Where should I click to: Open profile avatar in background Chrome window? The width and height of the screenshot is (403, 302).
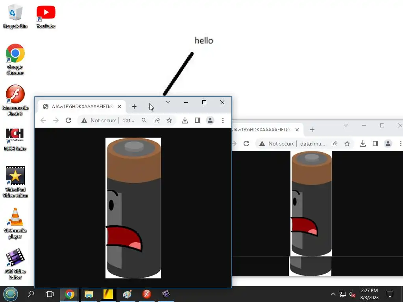click(388, 144)
